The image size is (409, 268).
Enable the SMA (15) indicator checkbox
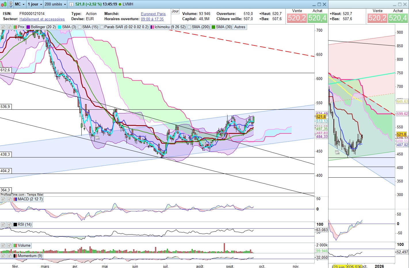[x=80, y=27]
